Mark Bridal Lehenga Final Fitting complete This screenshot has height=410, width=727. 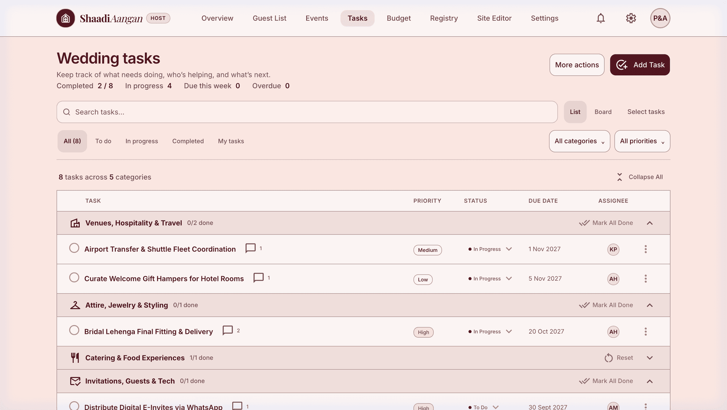pos(74,330)
